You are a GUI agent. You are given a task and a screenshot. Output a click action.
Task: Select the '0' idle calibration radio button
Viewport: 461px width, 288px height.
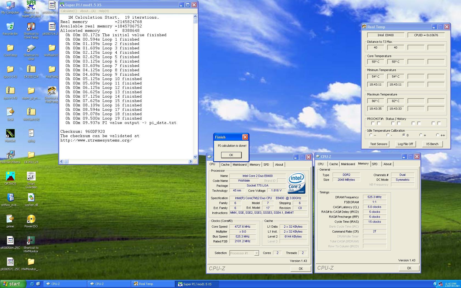pyautogui.click(x=404, y=135)
